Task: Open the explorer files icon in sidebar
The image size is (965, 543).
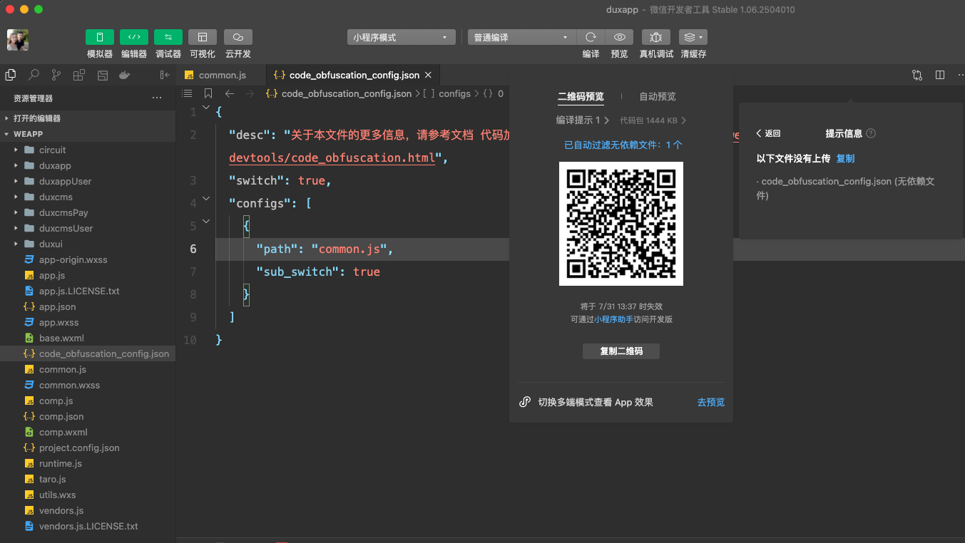Action: coord(11,75)
